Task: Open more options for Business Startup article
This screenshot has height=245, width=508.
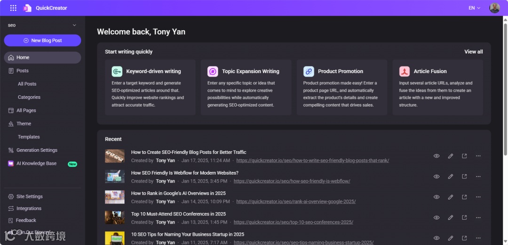Action: coord(478,238)
